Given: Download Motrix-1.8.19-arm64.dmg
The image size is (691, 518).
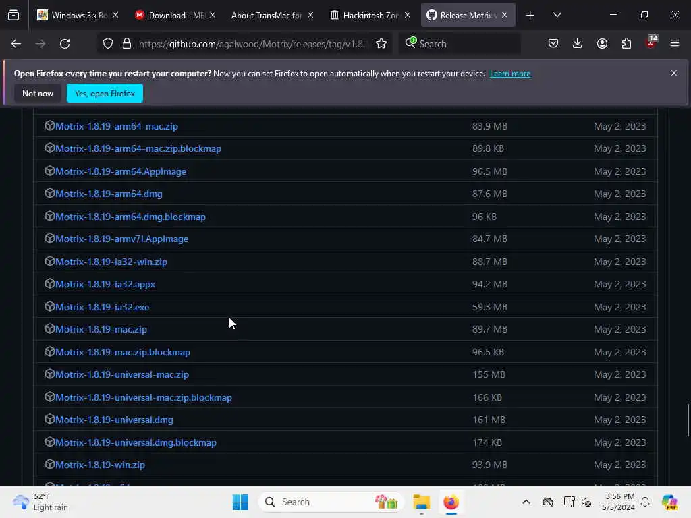Looking at the screenshot, I should pos(109,194).
